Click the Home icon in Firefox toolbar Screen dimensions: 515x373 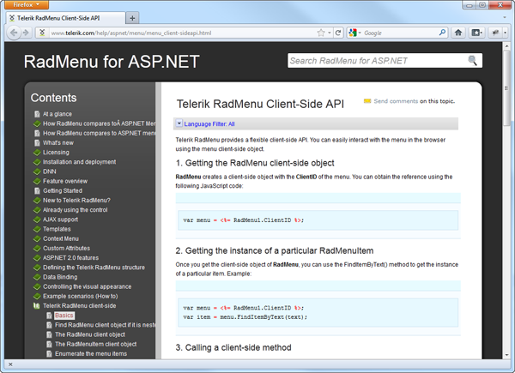[458, 33]
